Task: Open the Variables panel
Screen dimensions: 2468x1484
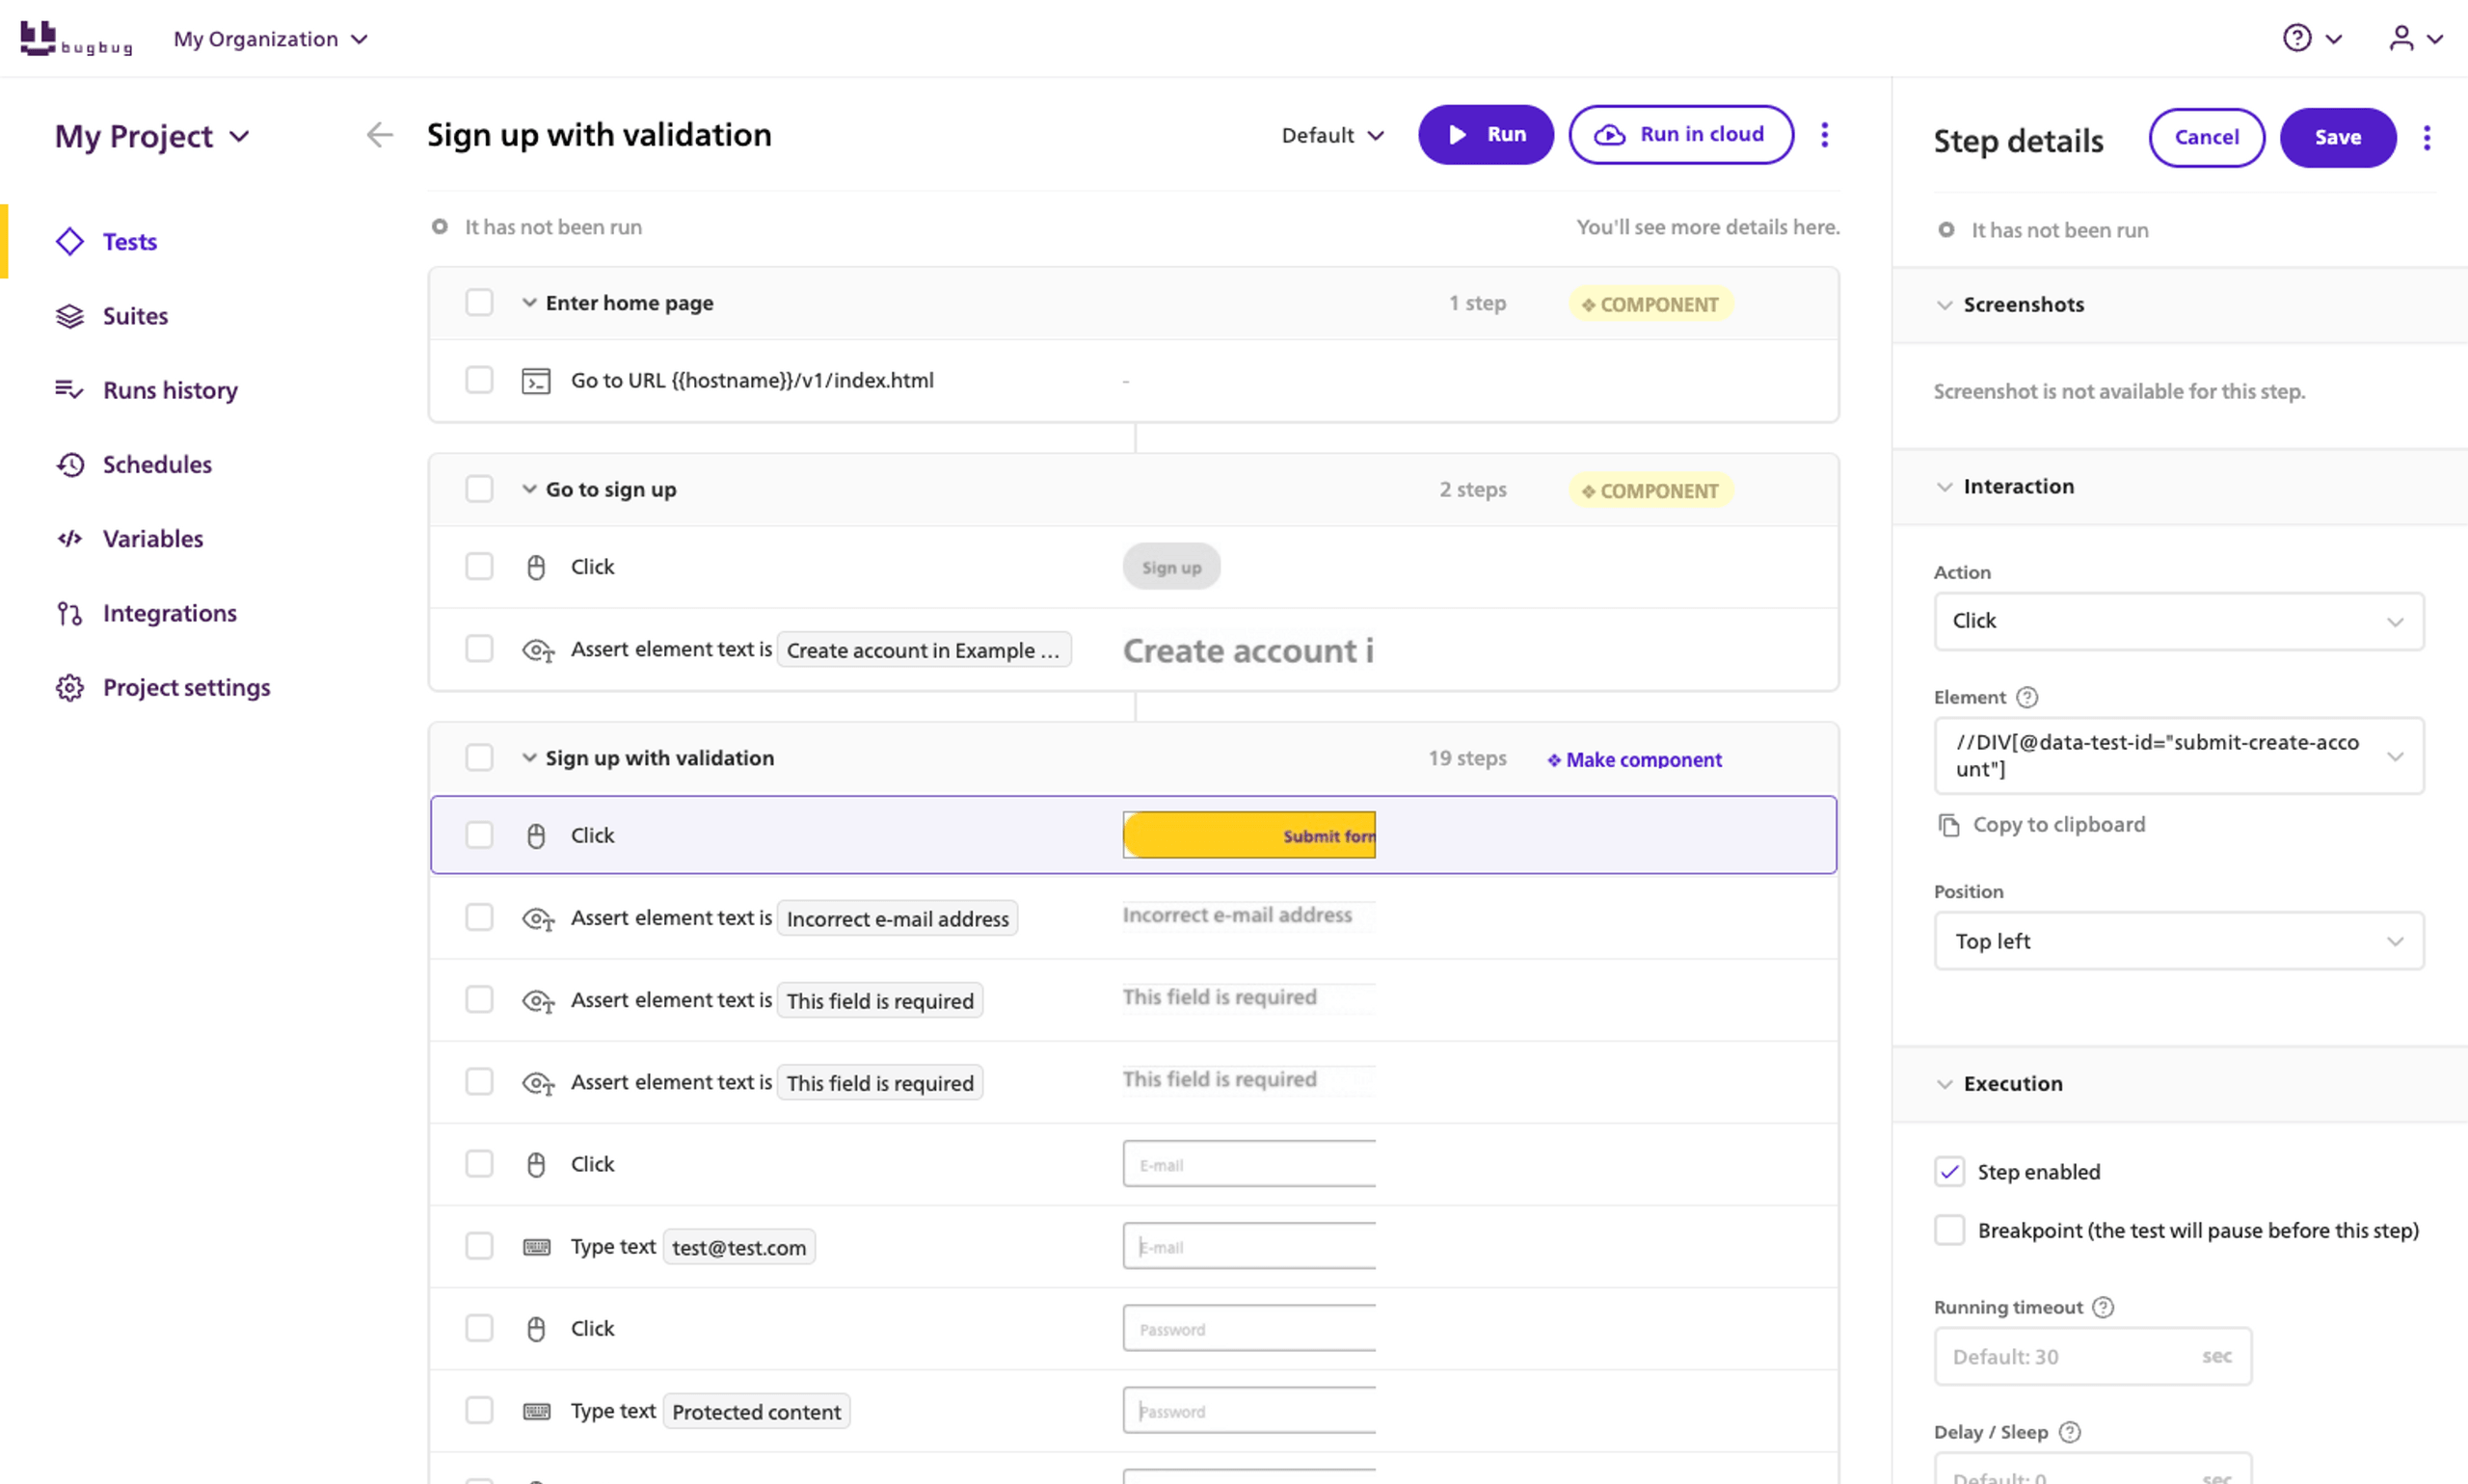Action: click(152, 538)
